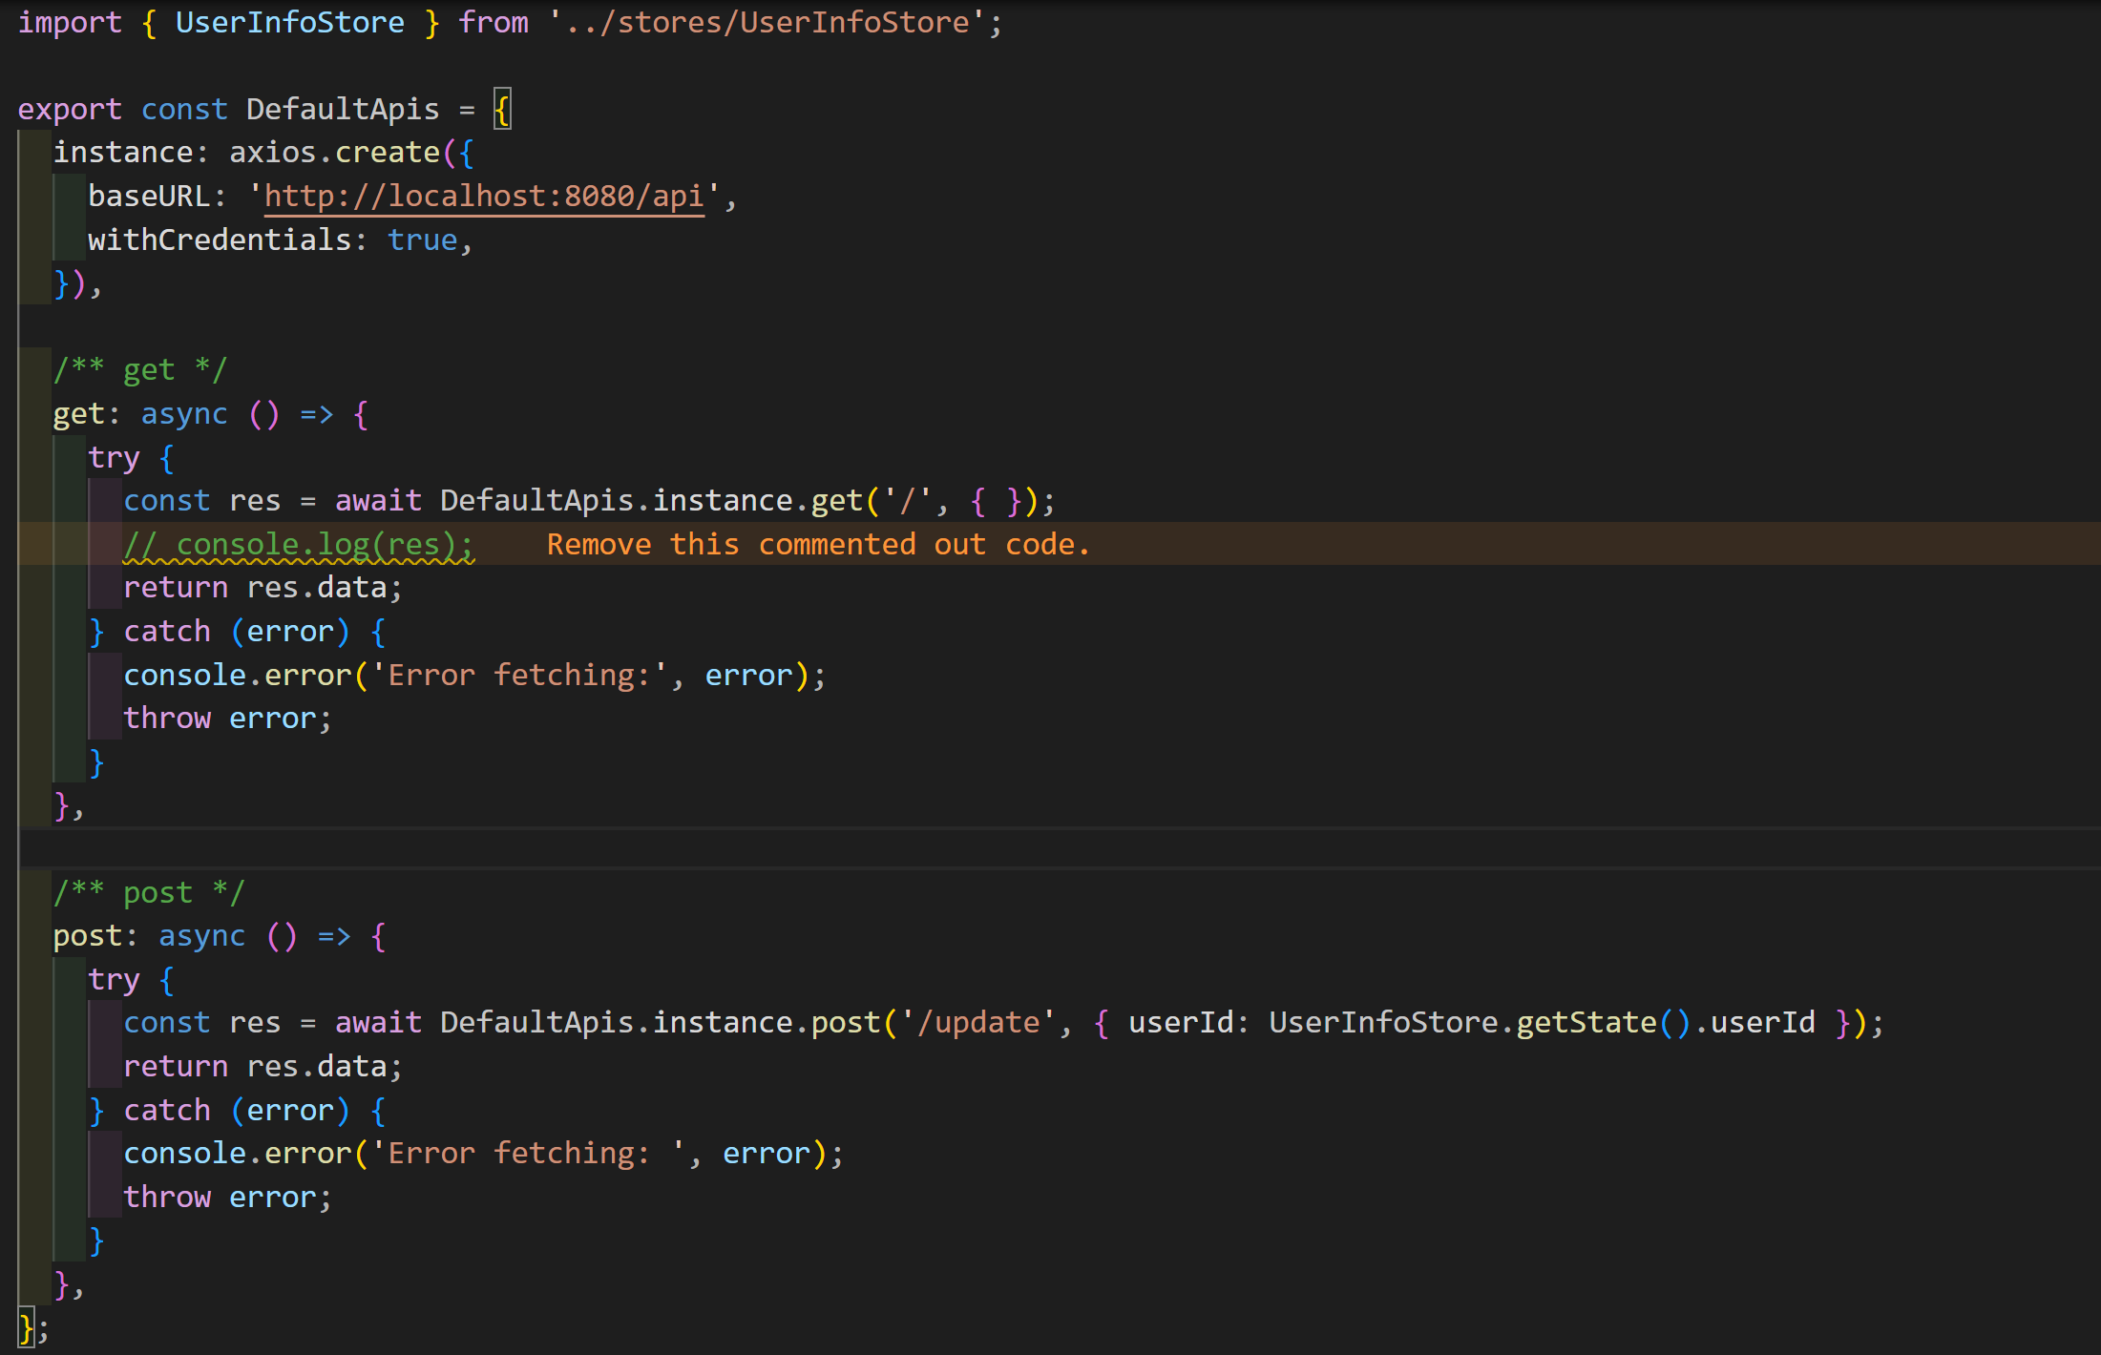Viewport: 2101px width, 1355px height.
Task: Click the closing }), of axios.create
Action: pos(77,283)
